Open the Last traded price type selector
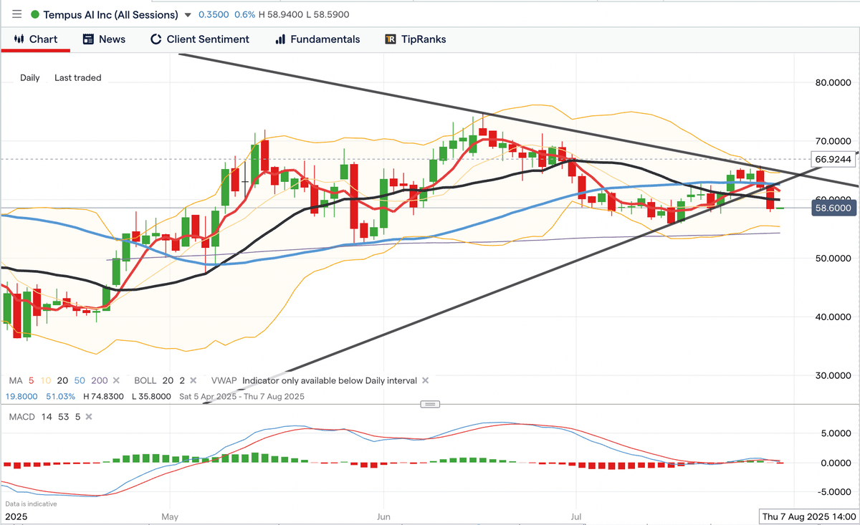 (78, 77)
